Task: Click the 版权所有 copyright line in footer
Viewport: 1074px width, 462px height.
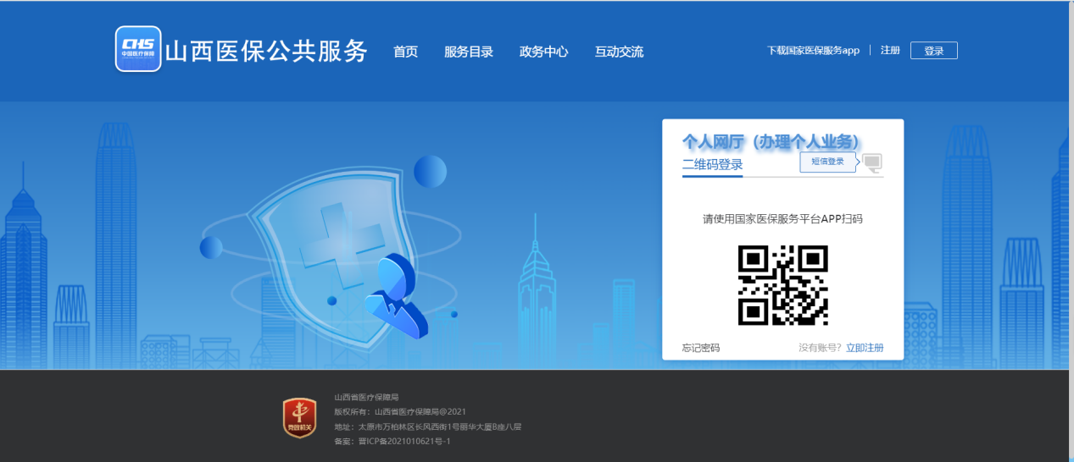Action: click(x=400, y=411)
